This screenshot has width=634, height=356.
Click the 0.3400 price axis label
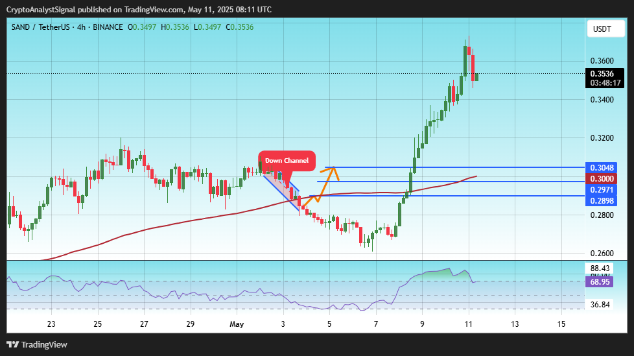[x=602, y=99]
